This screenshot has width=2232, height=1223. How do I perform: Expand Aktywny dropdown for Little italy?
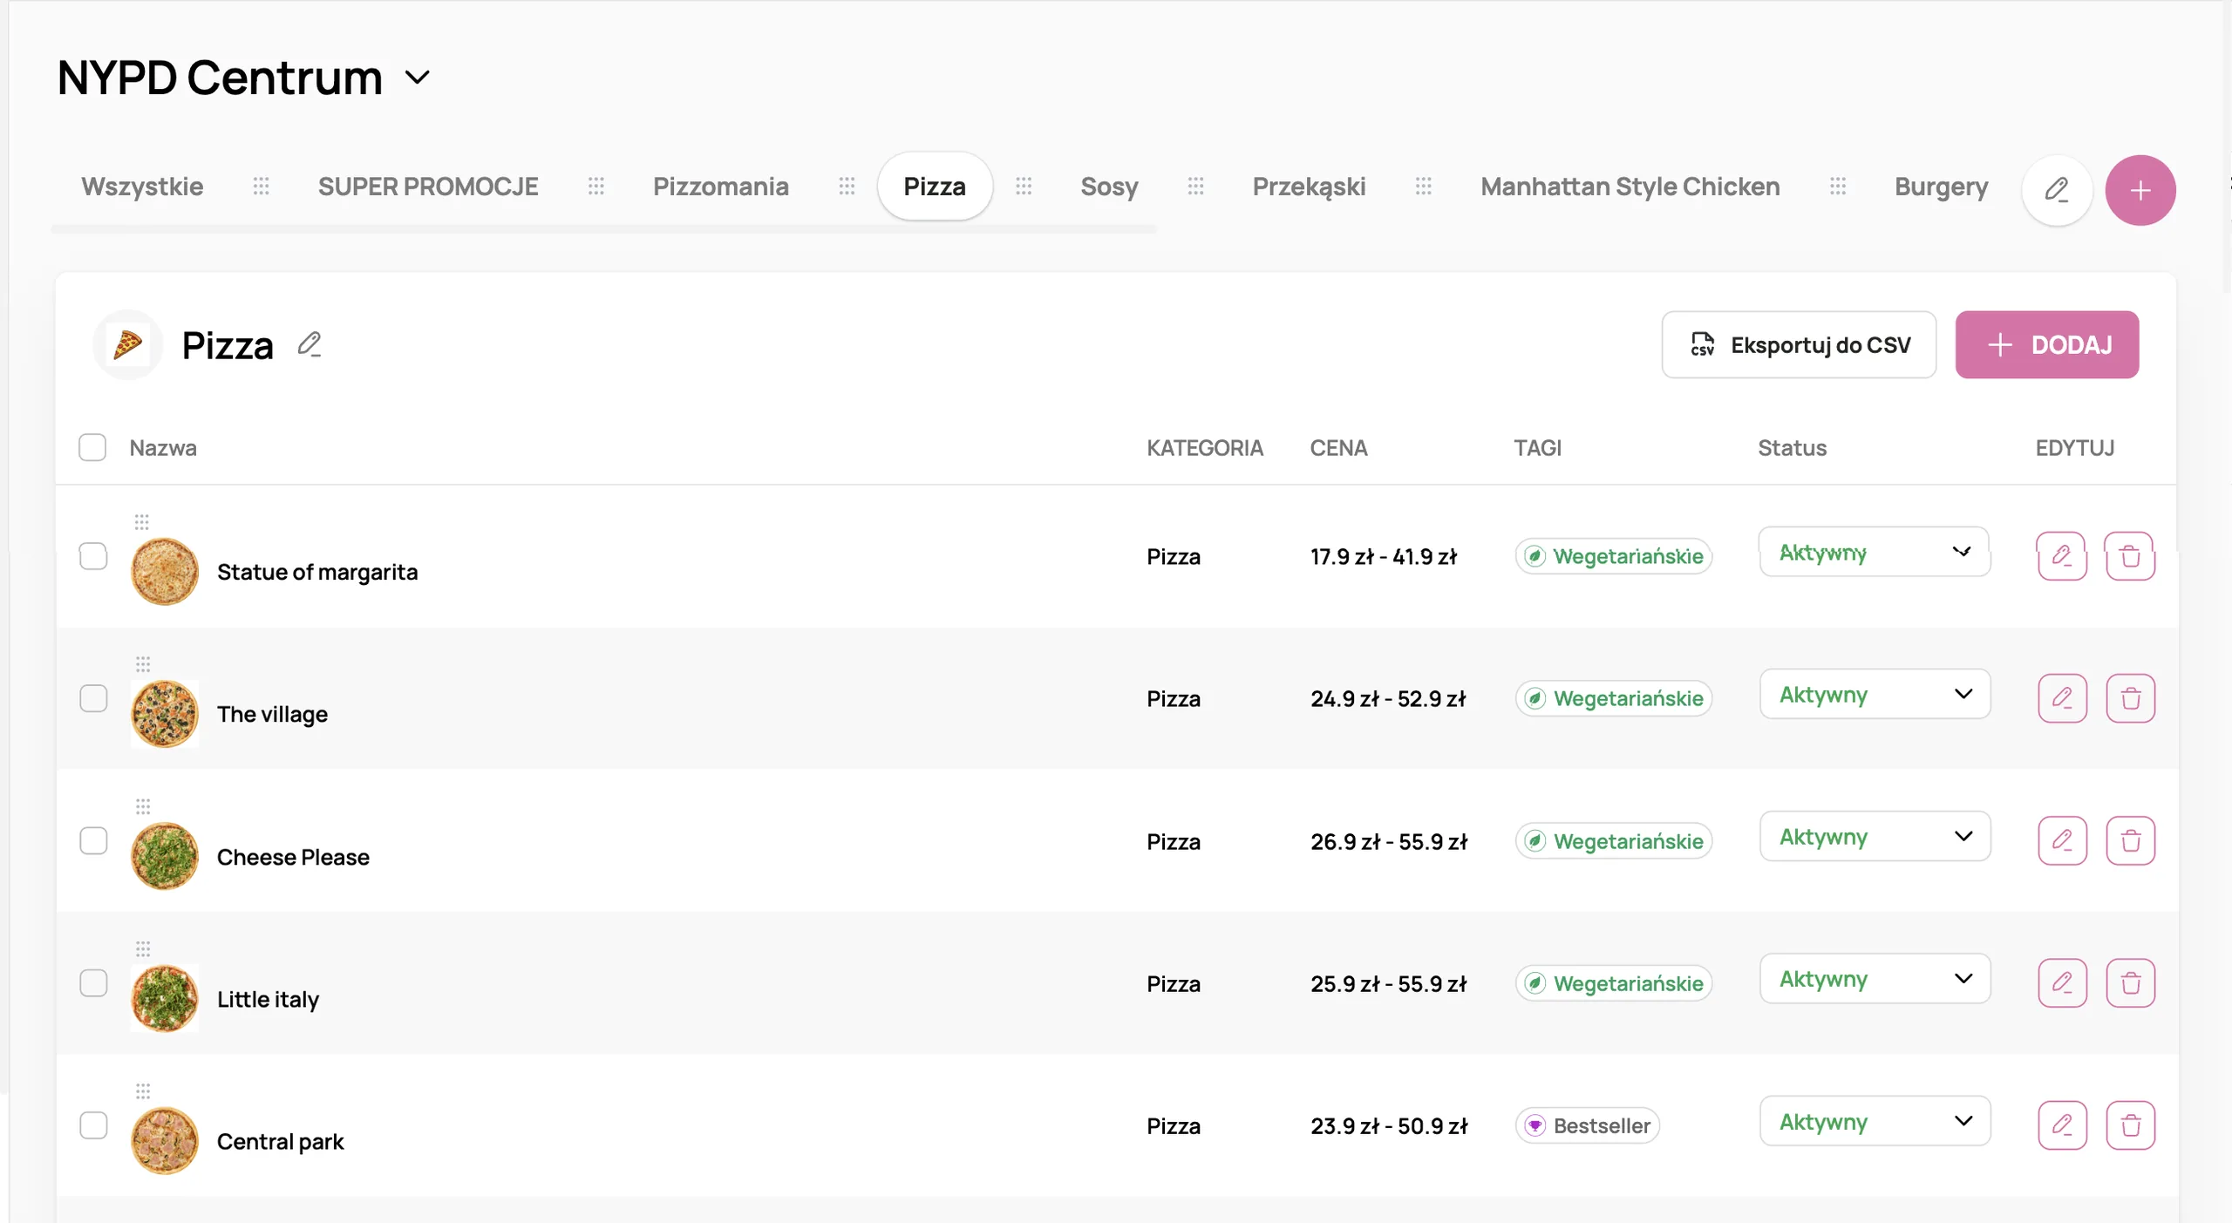(x=1875, y=978)
